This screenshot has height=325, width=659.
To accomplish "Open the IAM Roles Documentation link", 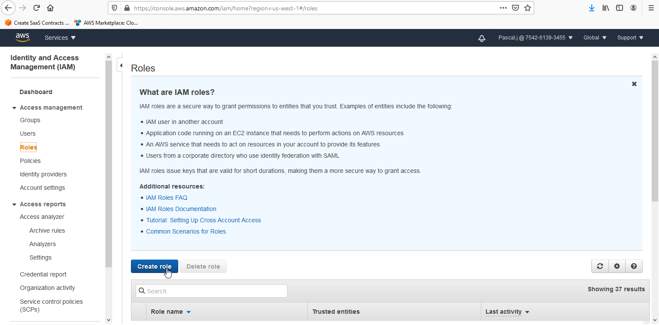I will (181, 209).
